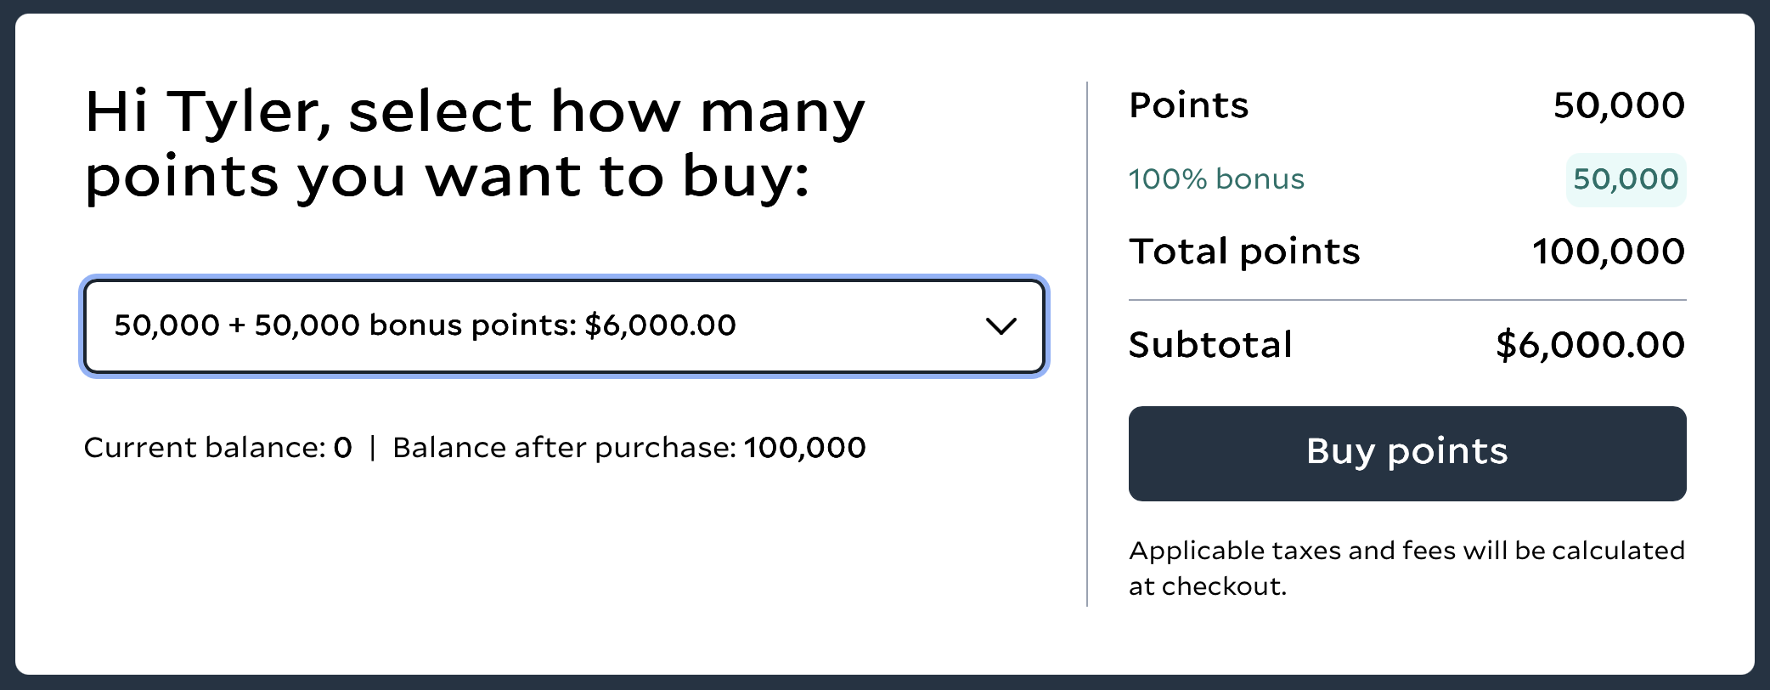
Task: Click the dropdown chevron arrow
Action: (x=1002, y=327)
